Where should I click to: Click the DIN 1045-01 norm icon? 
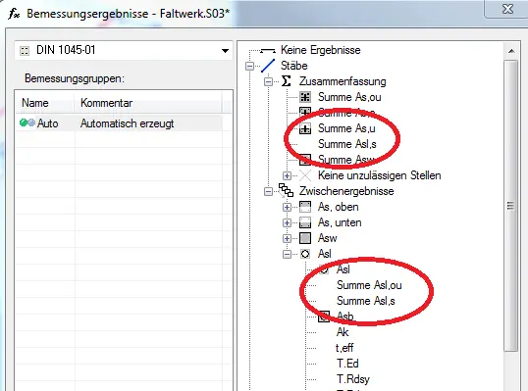tap(25, 51)
